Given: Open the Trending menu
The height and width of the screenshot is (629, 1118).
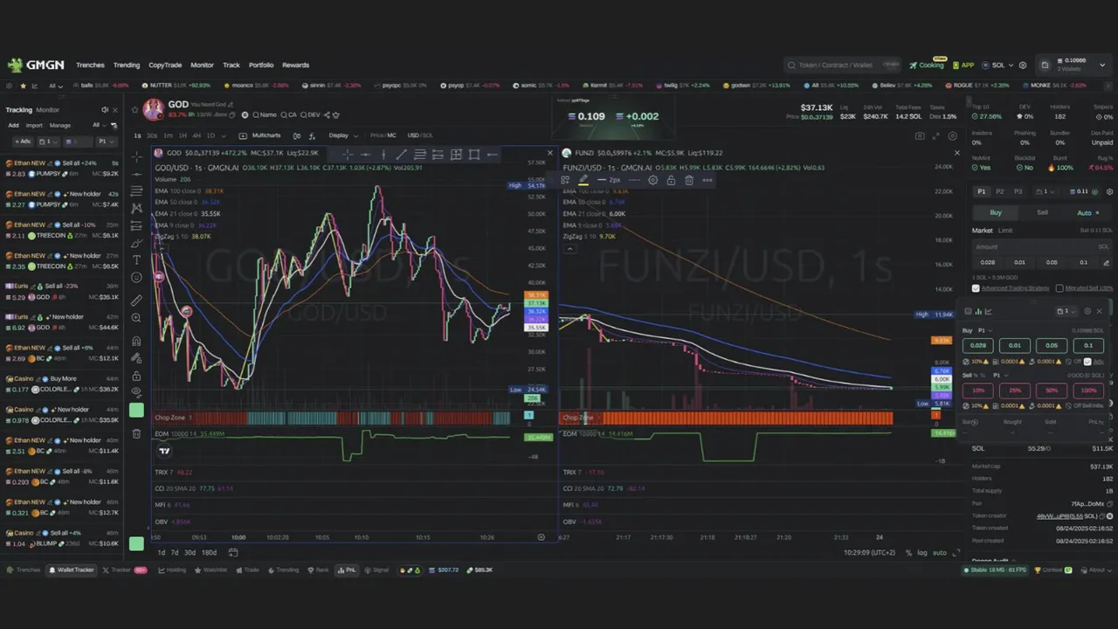Looking at the screenshot, I should [126, 65].
